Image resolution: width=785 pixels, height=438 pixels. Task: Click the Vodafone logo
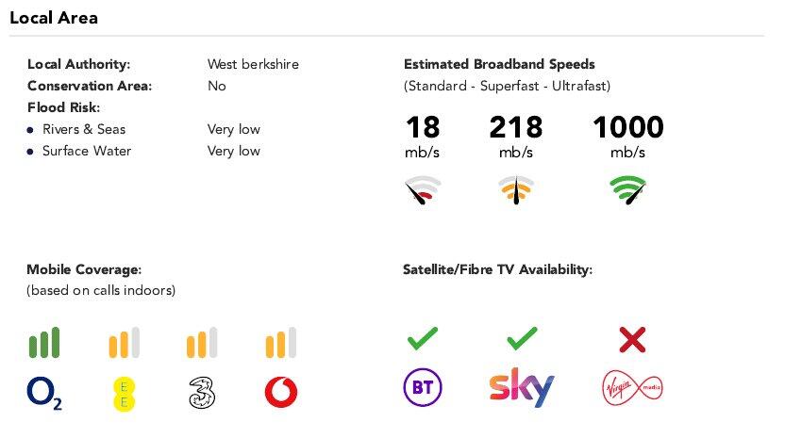tap(281, 392)
